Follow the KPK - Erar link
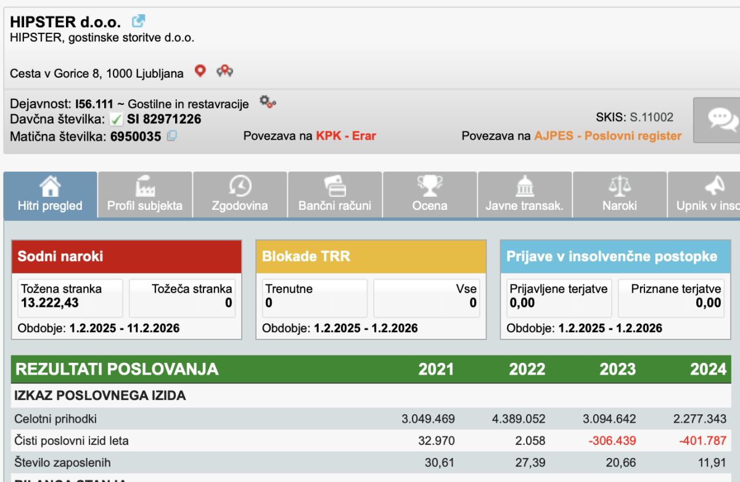Image resolution: width=740 pixels, height=482 pixels. pyautogui.click(x=346, y=136)
